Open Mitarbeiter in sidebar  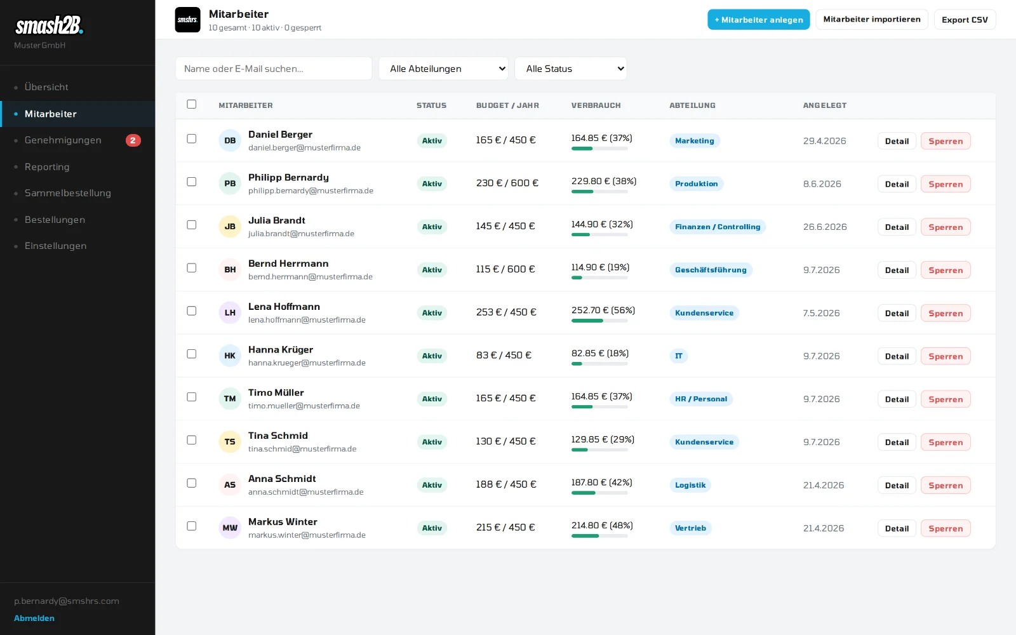pos(77,114)
